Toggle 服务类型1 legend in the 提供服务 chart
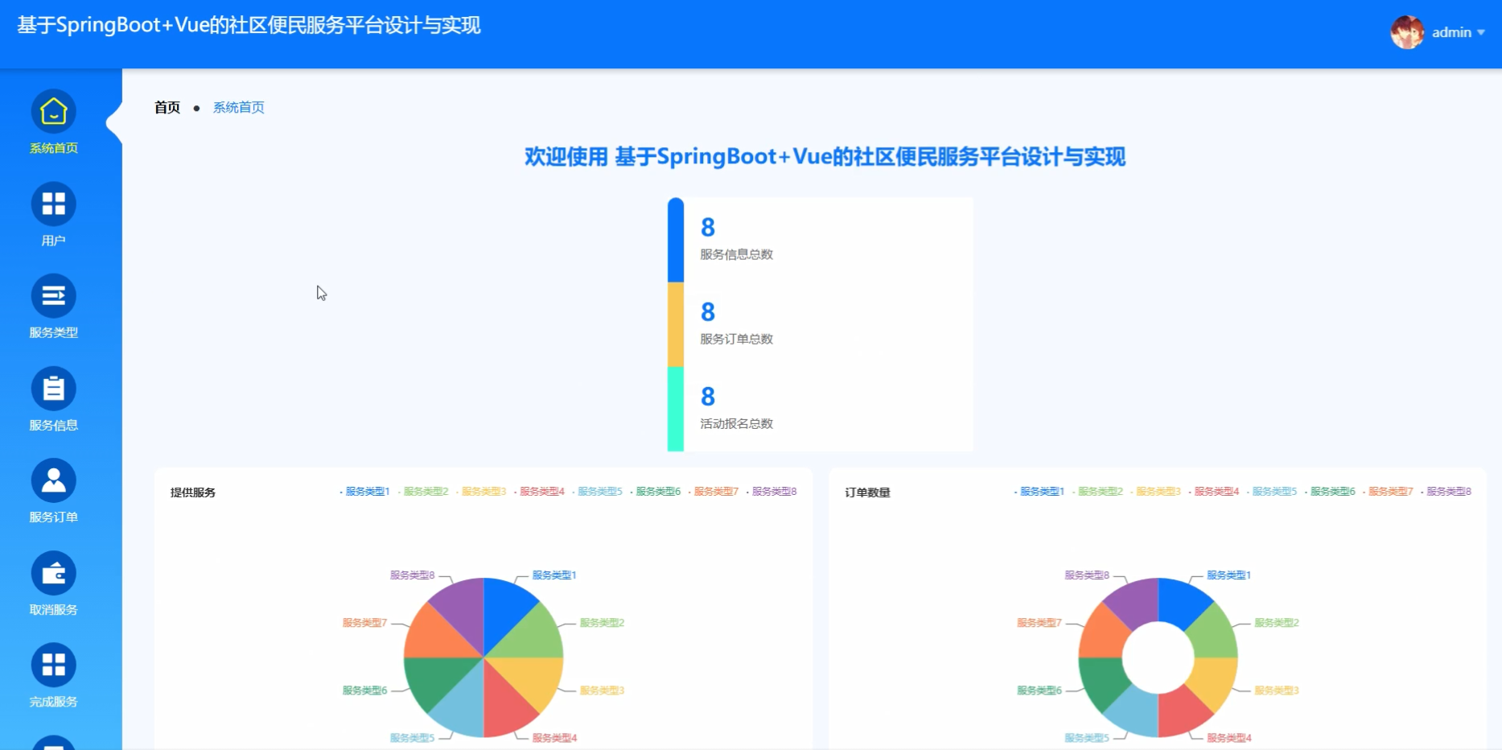 coord(366,491)
